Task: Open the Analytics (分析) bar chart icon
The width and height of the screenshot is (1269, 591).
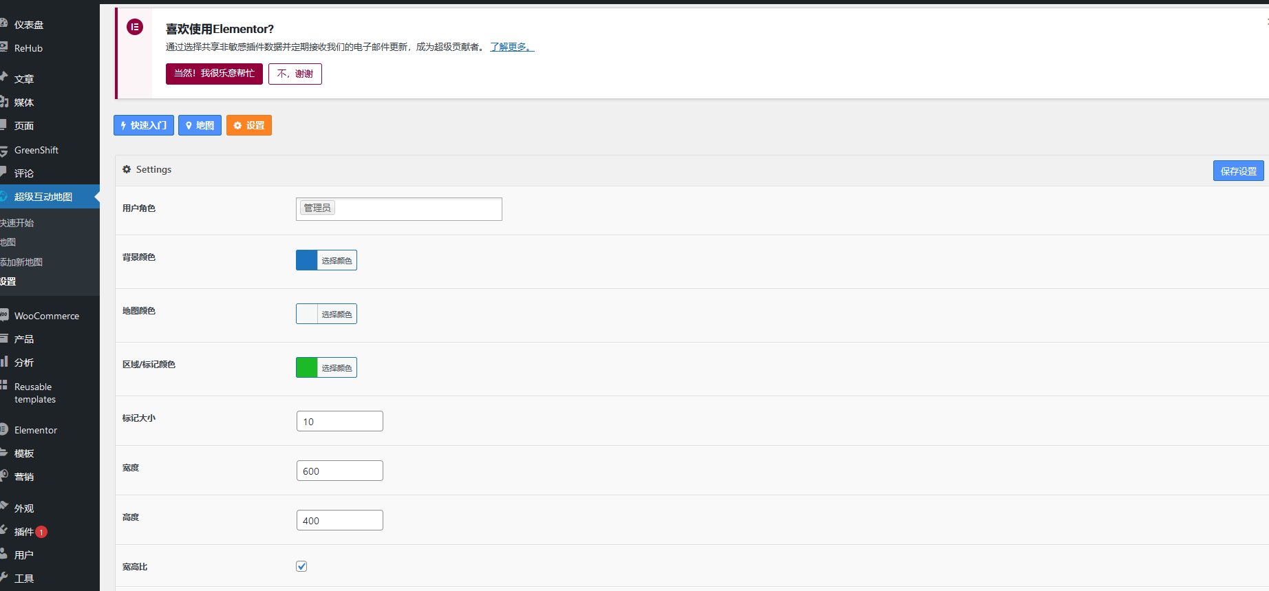Action: 4,362
